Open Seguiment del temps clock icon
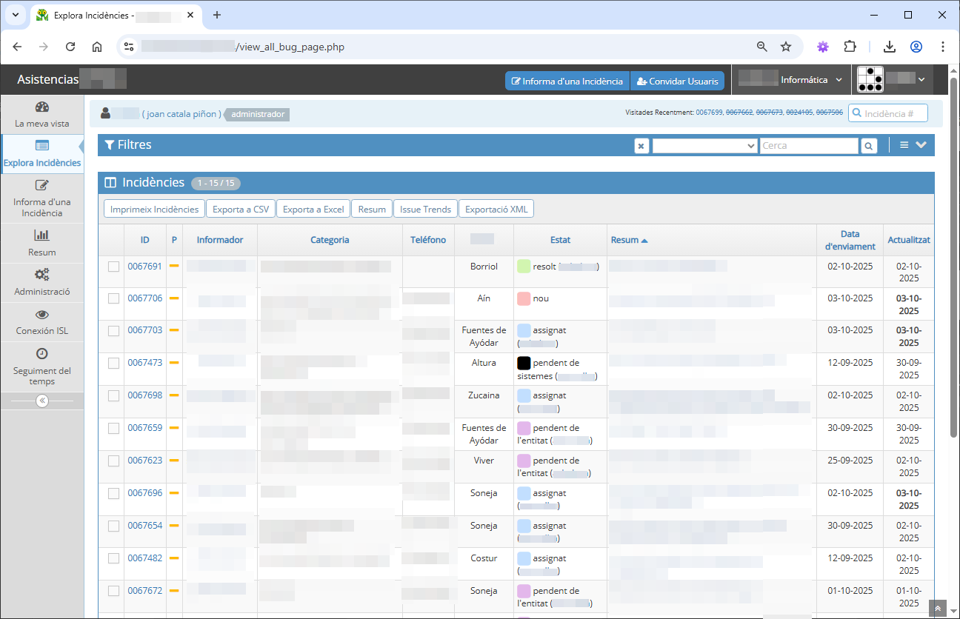Screen dimensions: 960x619 coord(42,354)
